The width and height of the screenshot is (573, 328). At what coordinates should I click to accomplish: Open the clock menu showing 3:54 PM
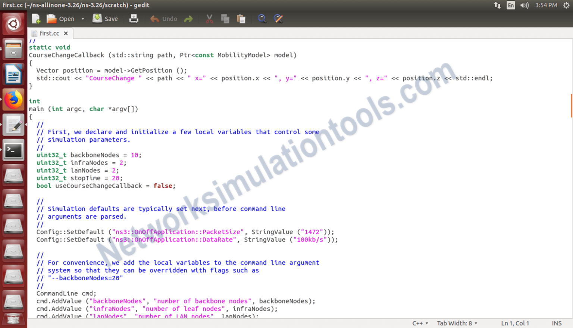pos(545,5)
